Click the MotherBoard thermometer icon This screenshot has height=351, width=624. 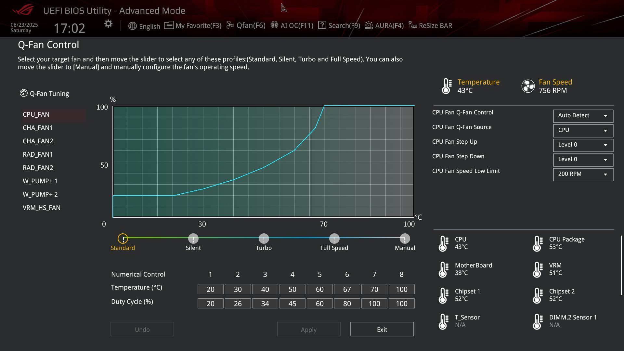443,269
